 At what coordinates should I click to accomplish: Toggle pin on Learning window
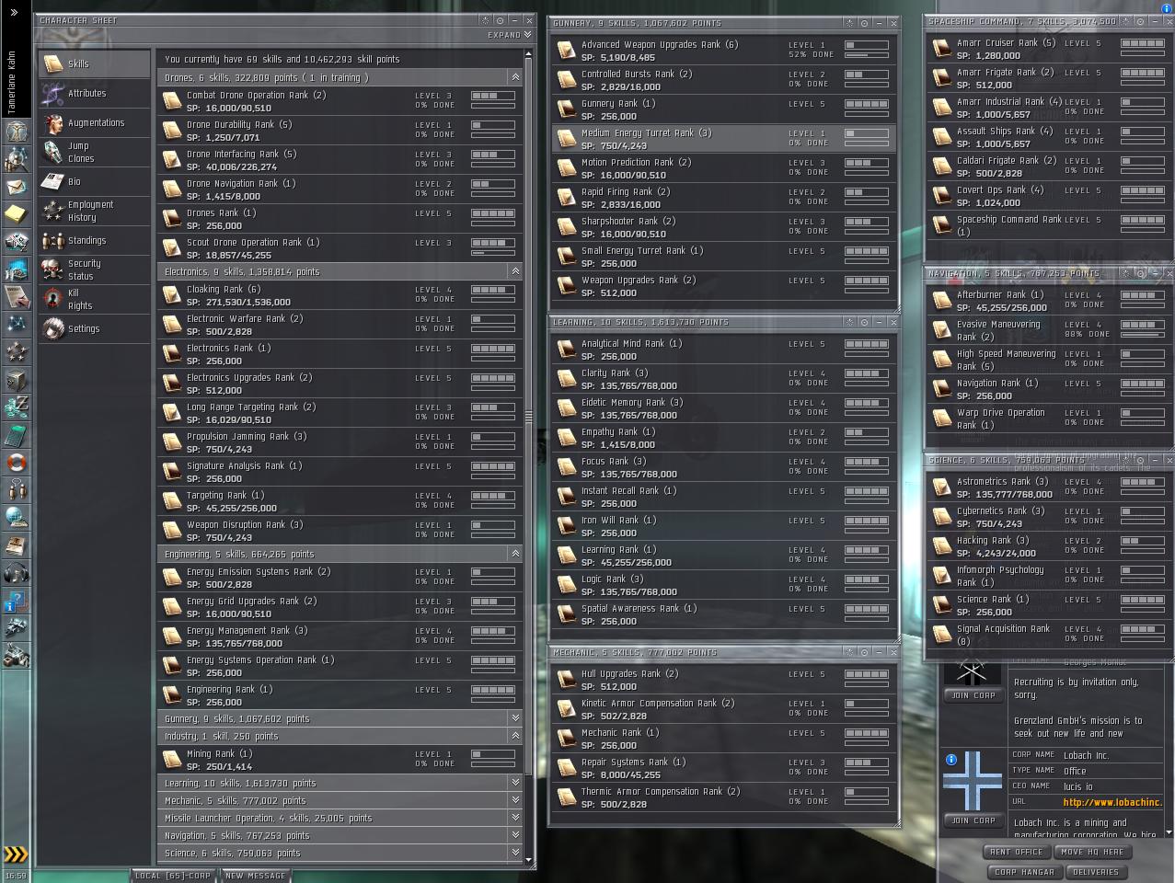(849, 322)
